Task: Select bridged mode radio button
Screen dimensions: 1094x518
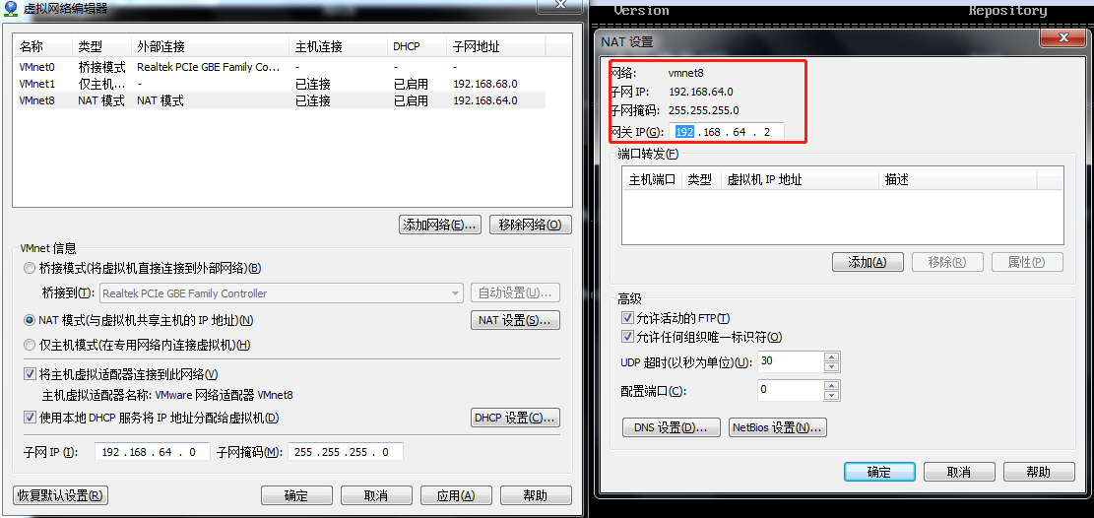Action: click(x=30, y=268)
